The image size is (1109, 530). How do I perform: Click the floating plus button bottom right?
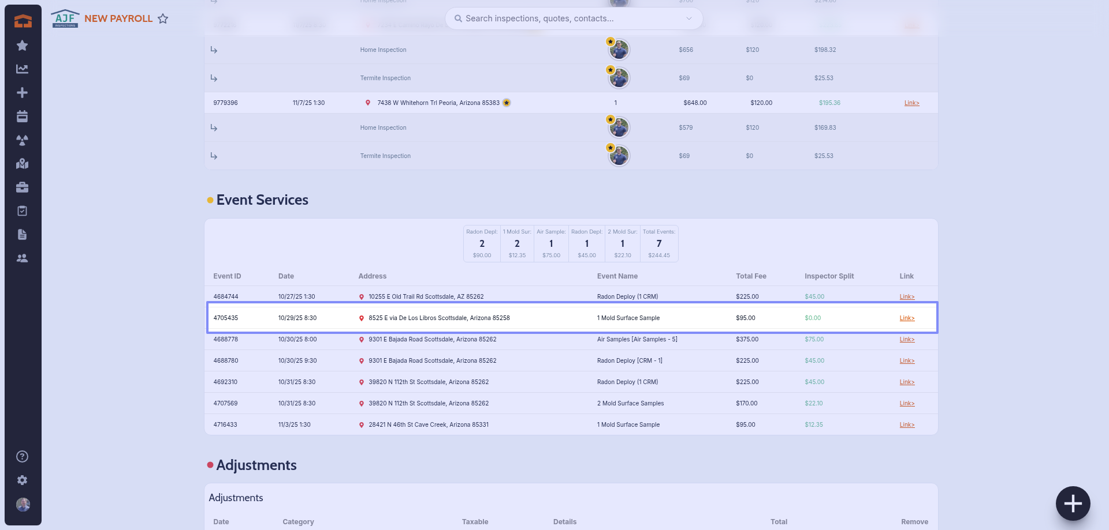point(1073,503)
